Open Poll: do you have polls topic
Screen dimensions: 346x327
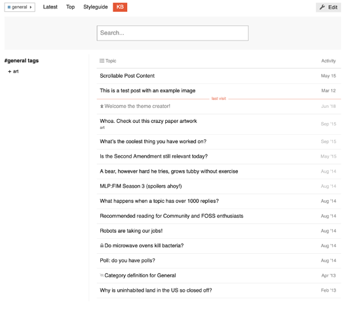pos(128,260)
